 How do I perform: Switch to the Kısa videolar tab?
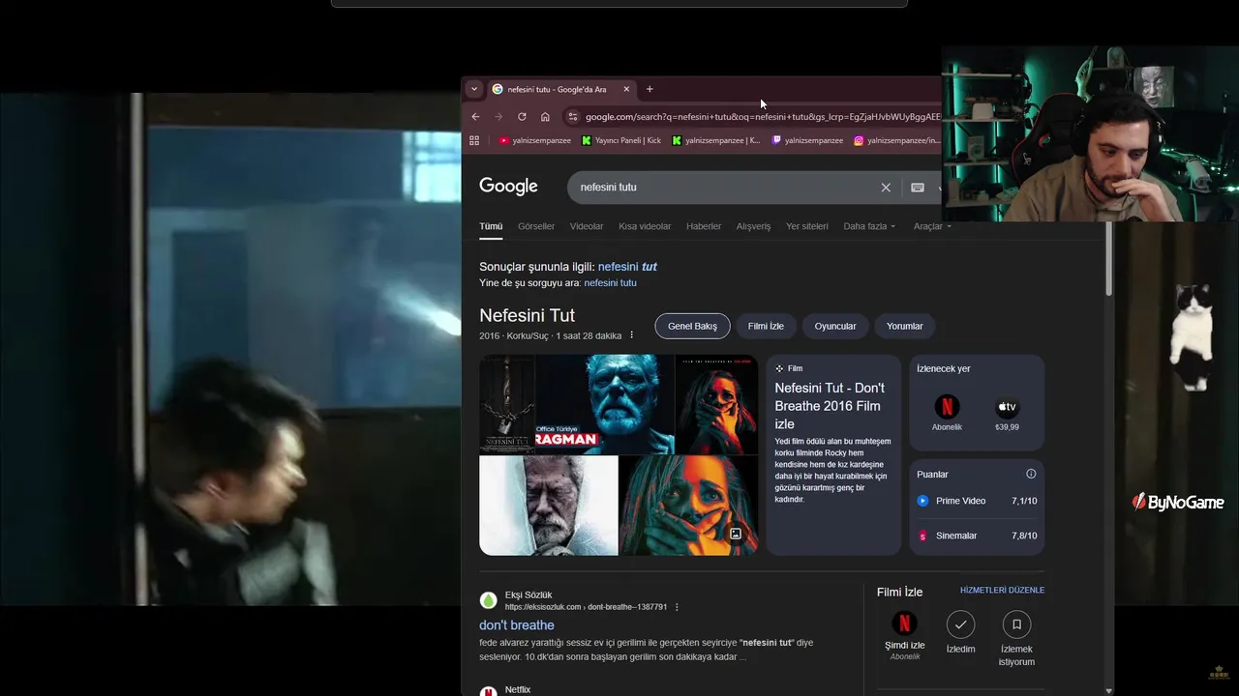(x=645, y=226)
